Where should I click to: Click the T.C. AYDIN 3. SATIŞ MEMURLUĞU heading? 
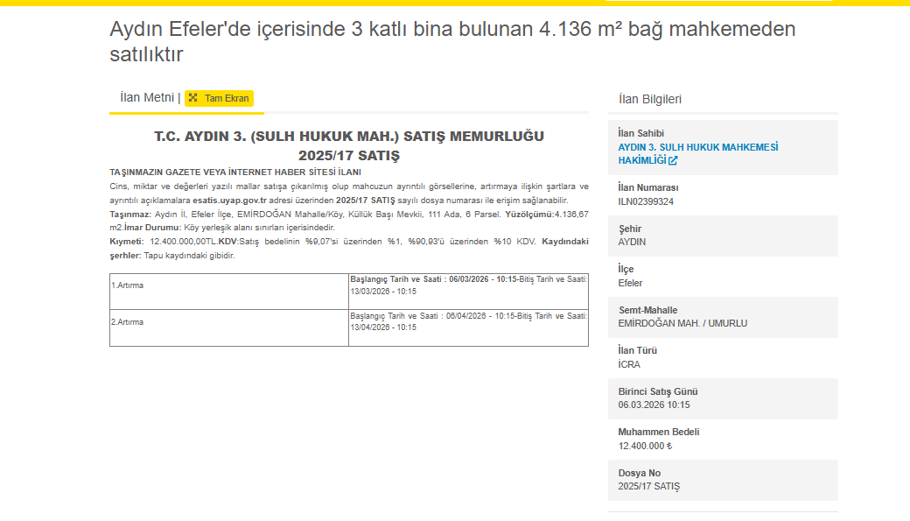pyautogui.click(x=349, y=145)
